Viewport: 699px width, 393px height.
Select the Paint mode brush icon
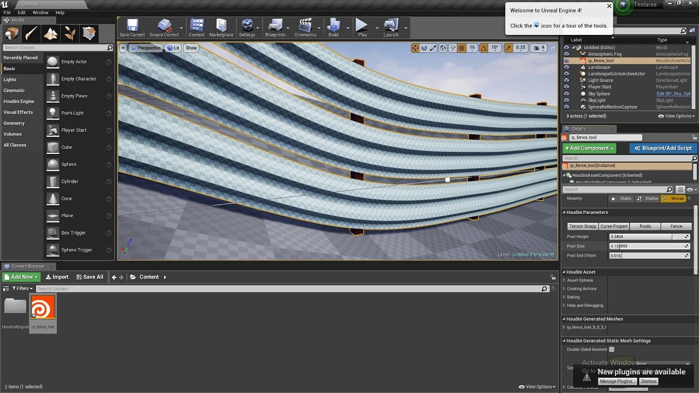31,33
